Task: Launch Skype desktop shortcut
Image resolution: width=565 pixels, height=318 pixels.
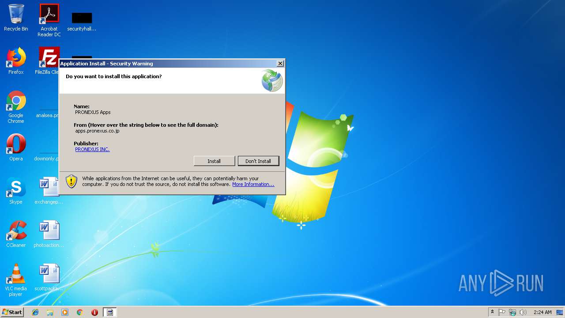Action: tap(16, 191)
